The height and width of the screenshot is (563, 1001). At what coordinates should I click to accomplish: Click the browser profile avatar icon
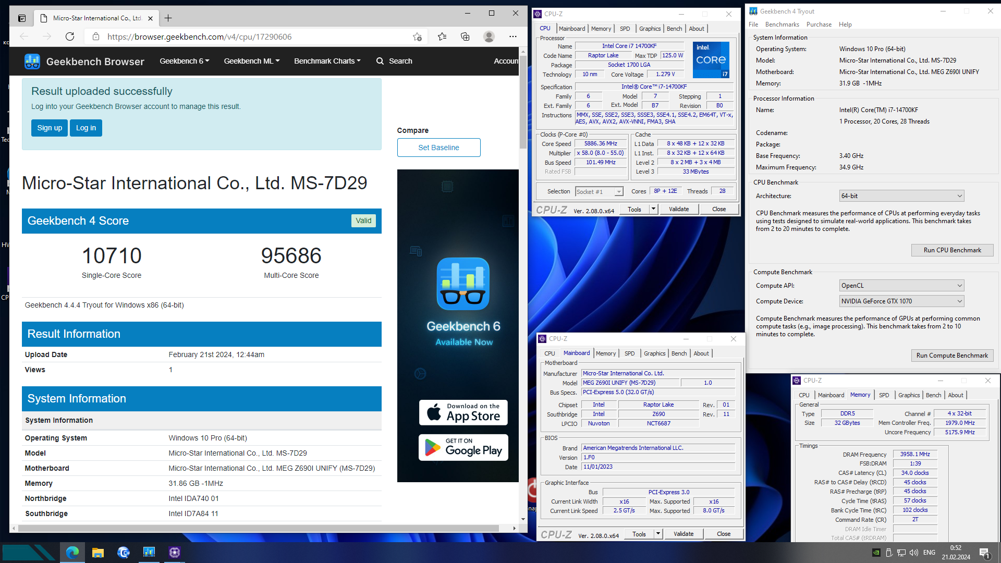click(489, 36)
